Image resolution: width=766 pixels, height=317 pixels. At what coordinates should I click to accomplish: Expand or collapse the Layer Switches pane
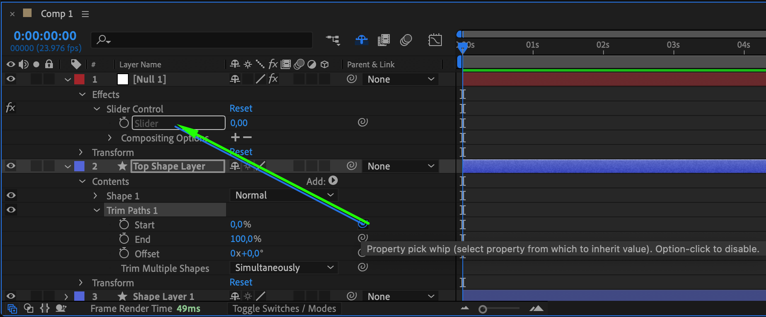[x=12, y=308]
